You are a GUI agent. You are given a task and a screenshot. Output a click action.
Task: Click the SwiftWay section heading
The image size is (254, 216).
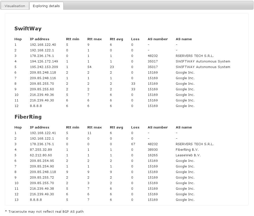[x=28, y=29]
